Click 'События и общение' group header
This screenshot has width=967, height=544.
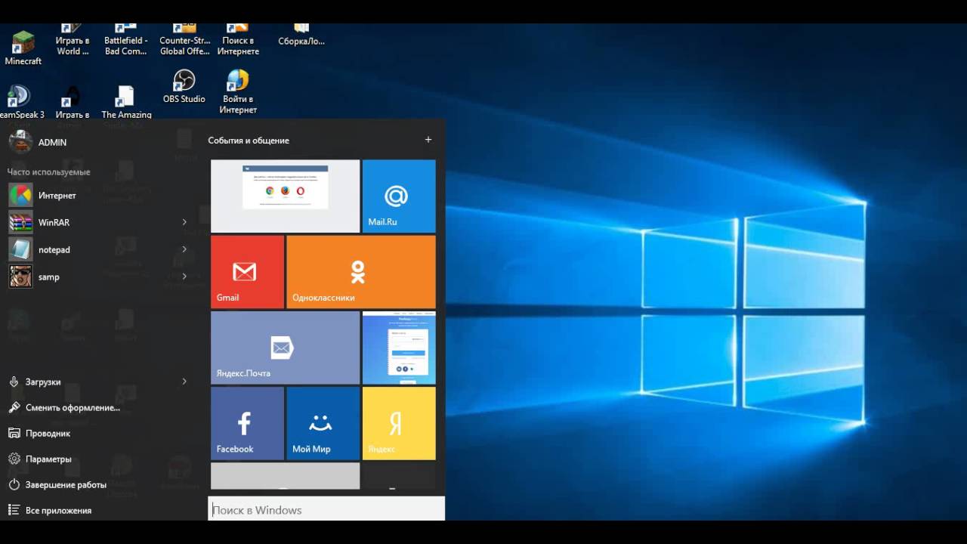249,141
